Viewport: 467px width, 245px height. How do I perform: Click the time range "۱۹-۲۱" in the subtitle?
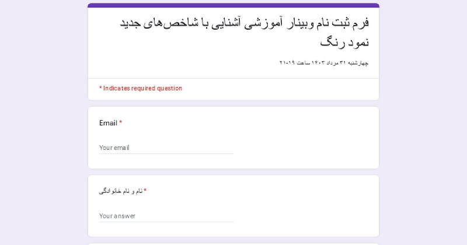286,63
